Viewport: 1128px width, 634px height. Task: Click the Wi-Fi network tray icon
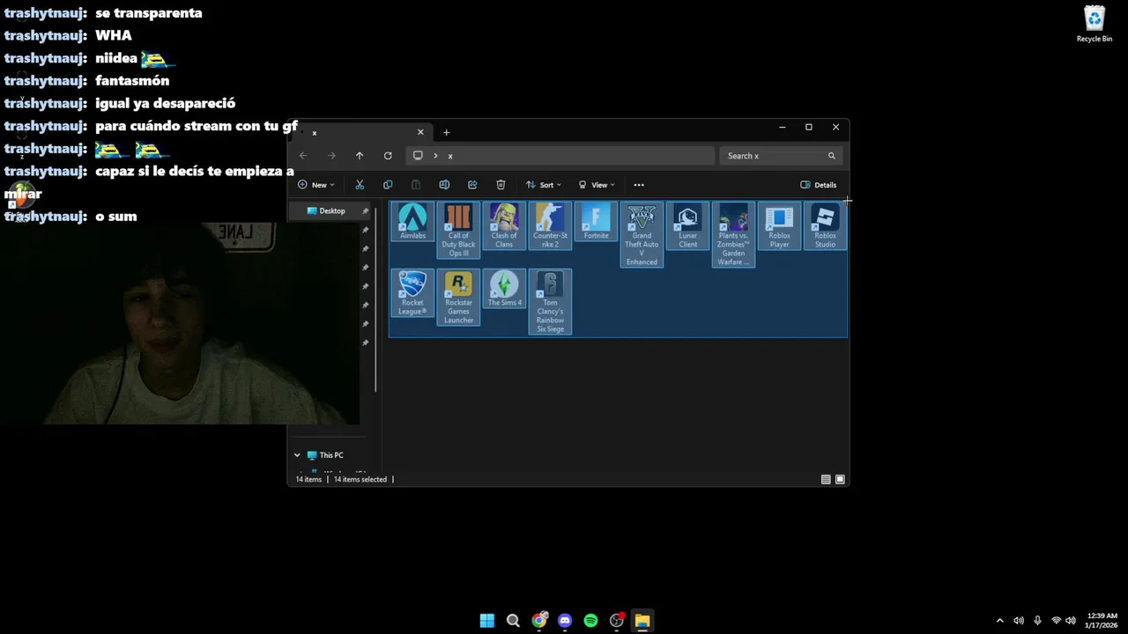click(x=1056, y=621)
